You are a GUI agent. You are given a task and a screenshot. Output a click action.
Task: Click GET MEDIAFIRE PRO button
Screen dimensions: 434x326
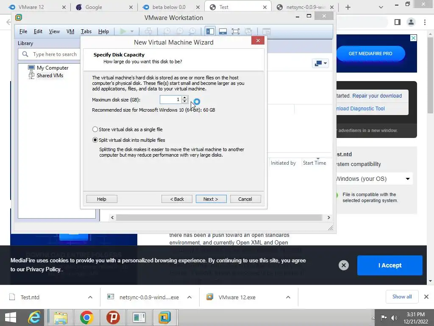[370, 53]
